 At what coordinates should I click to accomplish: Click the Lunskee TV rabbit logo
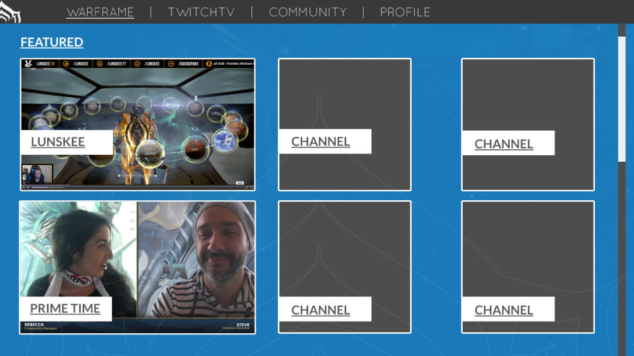pos(29,64)
